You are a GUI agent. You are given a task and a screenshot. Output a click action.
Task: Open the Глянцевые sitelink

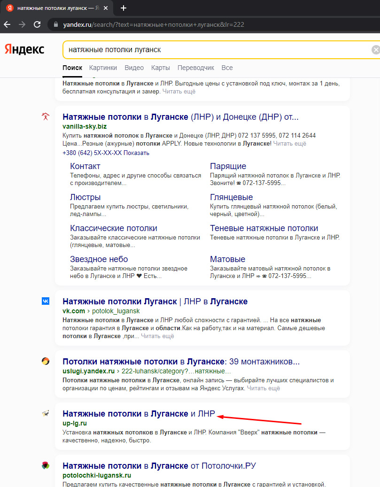pos(232,197)
